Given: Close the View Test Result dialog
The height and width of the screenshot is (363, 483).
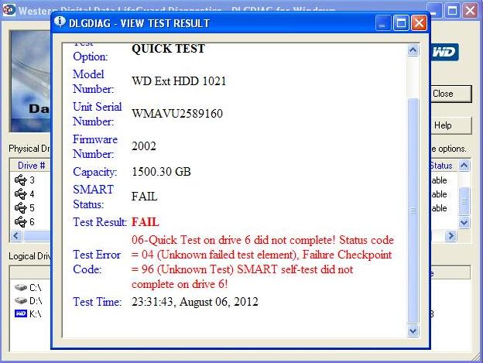Looking at the screenshot, I should pos(420,22).
